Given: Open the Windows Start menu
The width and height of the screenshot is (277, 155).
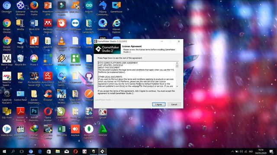Looking at the screenshot, I should point(4,152).
